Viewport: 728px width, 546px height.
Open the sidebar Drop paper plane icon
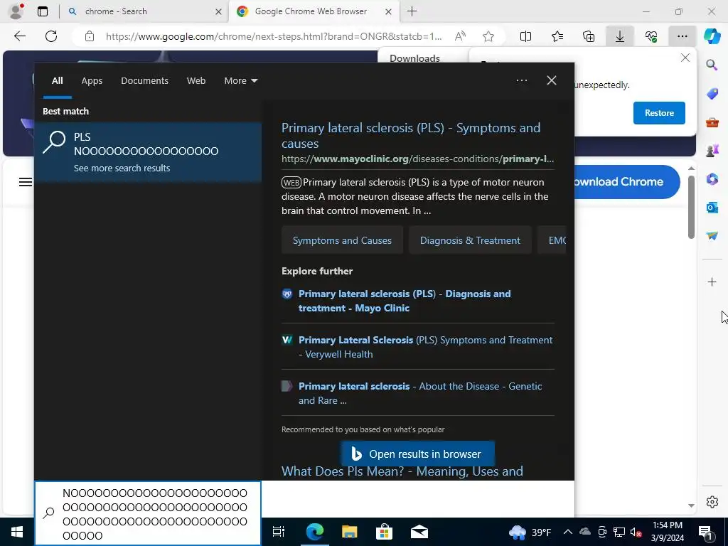[712, 236]
